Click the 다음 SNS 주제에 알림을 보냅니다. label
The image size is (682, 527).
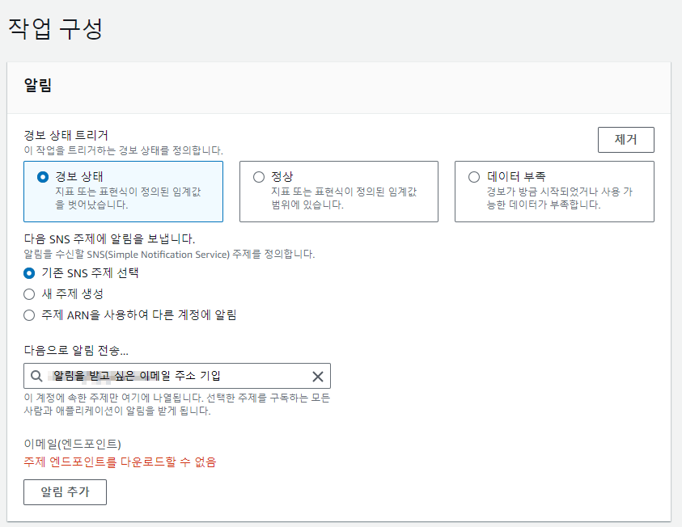(x=109, y=239)
